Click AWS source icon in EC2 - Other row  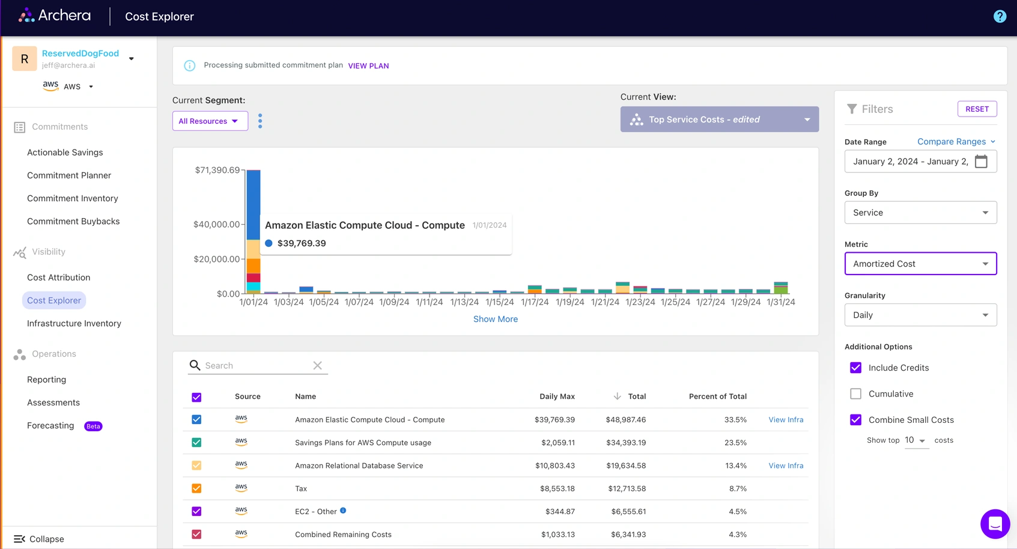click(x=241, y=511)
